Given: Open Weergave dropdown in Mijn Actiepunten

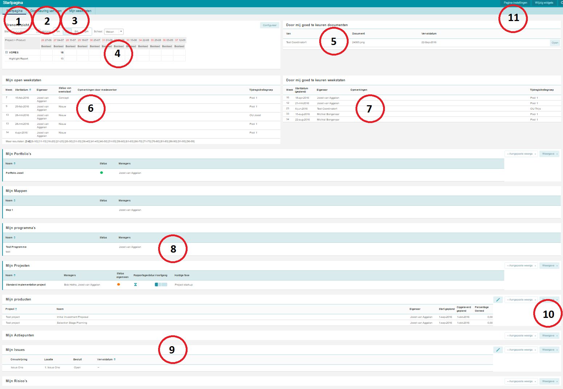Looking at the screenshot, I should tap(549, 336).
